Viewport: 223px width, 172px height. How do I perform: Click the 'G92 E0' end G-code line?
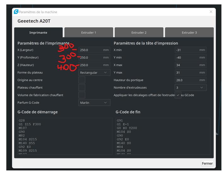click(x=123, y=139)
